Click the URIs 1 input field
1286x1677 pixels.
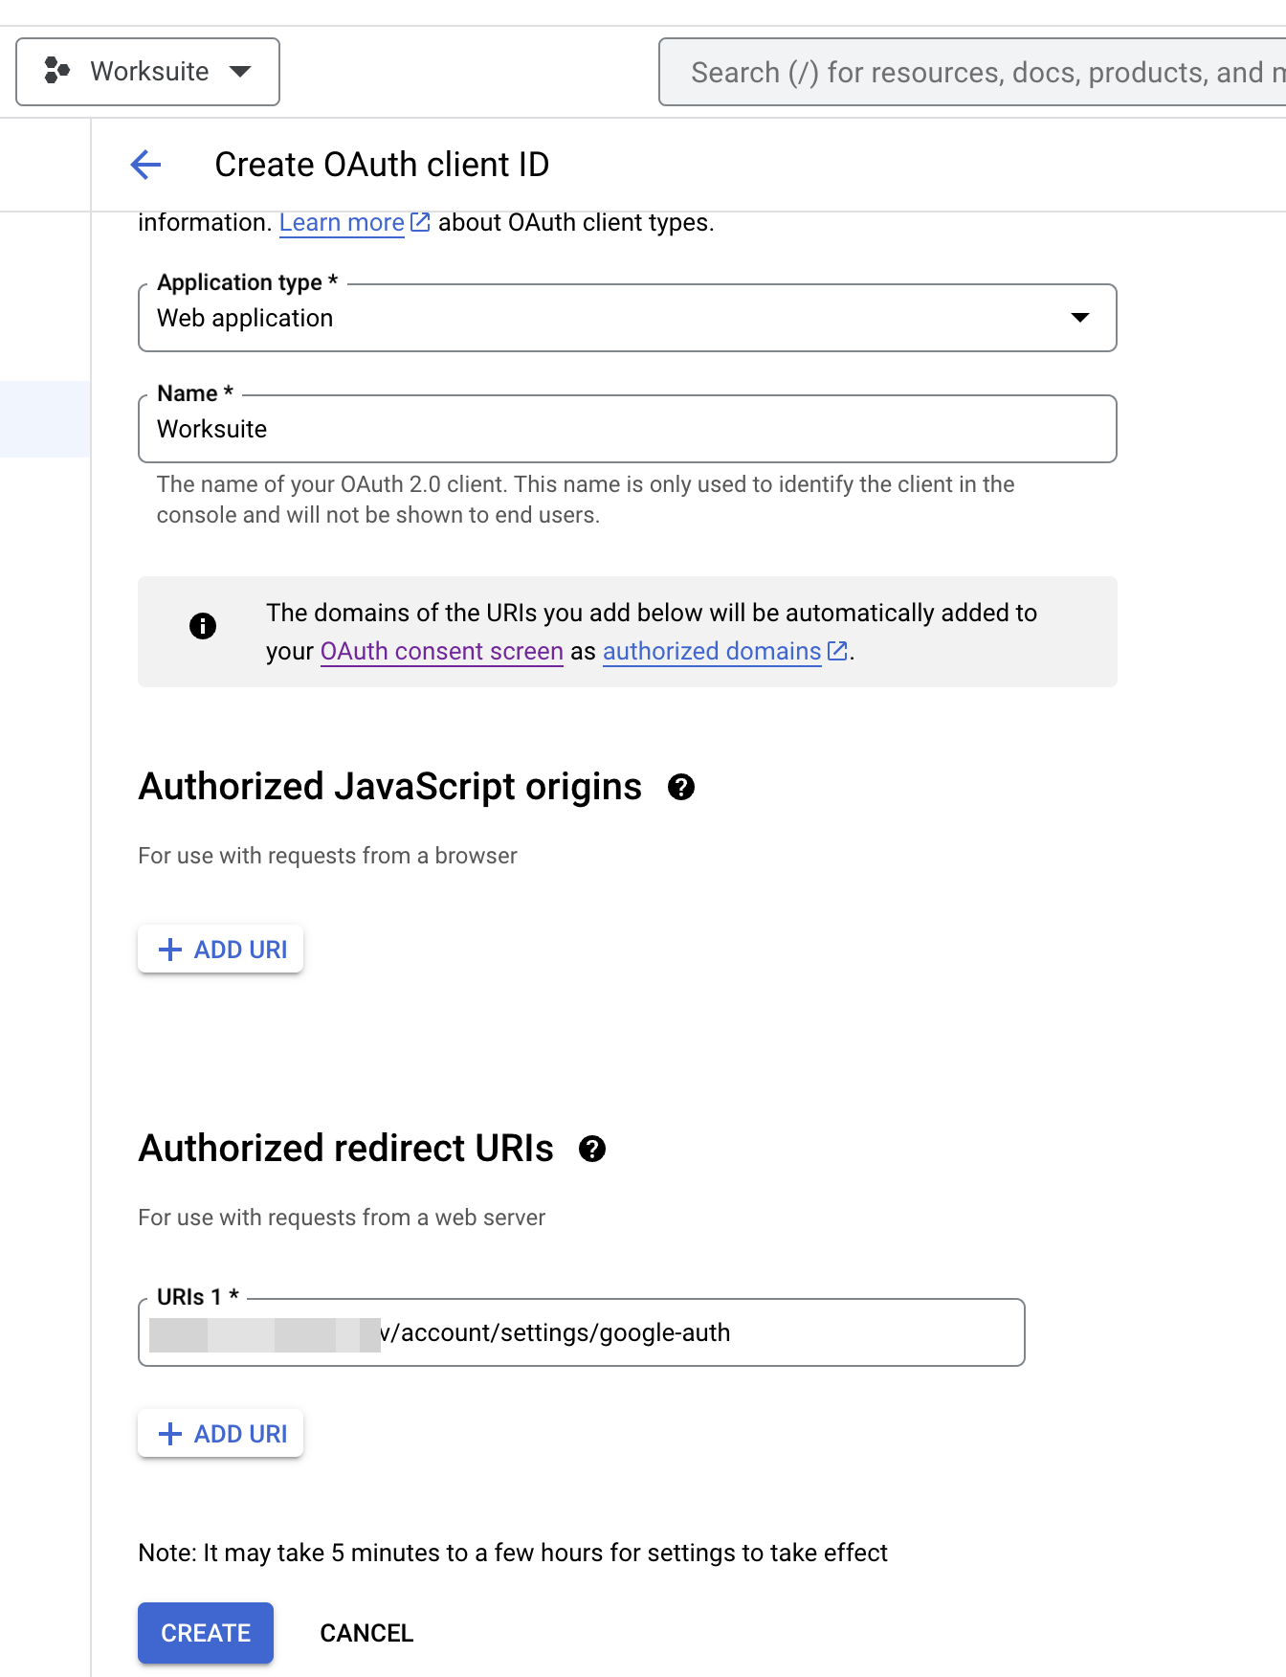coord(582,1332)
